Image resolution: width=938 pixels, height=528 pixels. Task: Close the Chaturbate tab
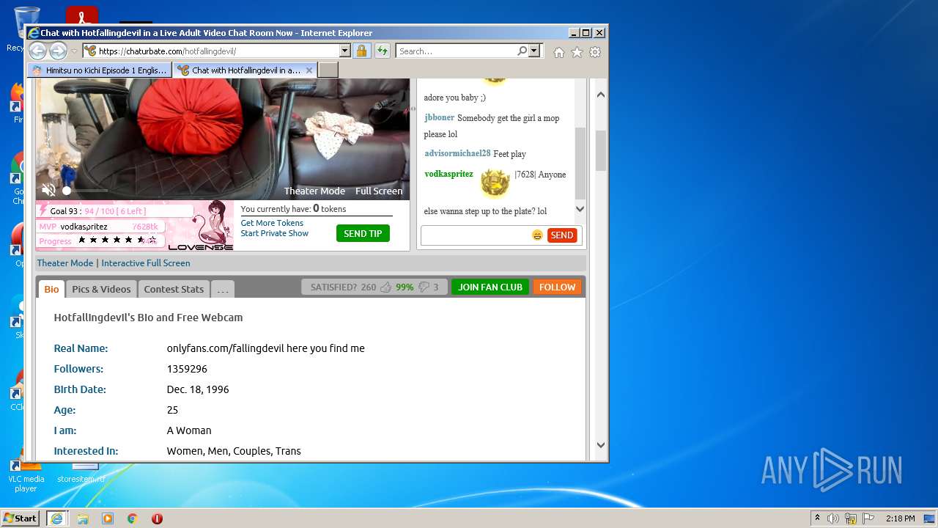pyautogui.click(x=309, y=70)
